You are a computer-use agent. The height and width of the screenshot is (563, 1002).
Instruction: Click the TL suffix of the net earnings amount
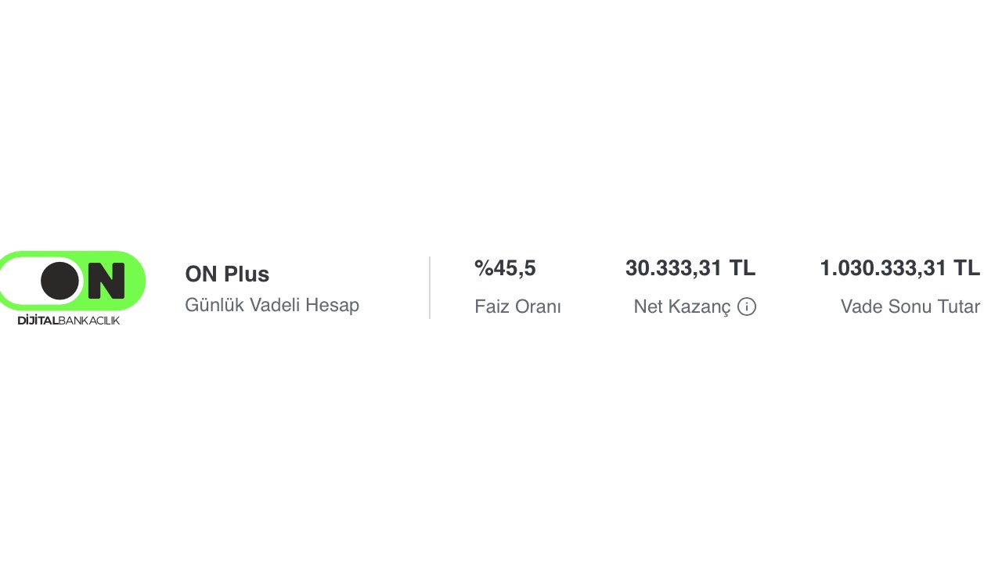point(742,268)
